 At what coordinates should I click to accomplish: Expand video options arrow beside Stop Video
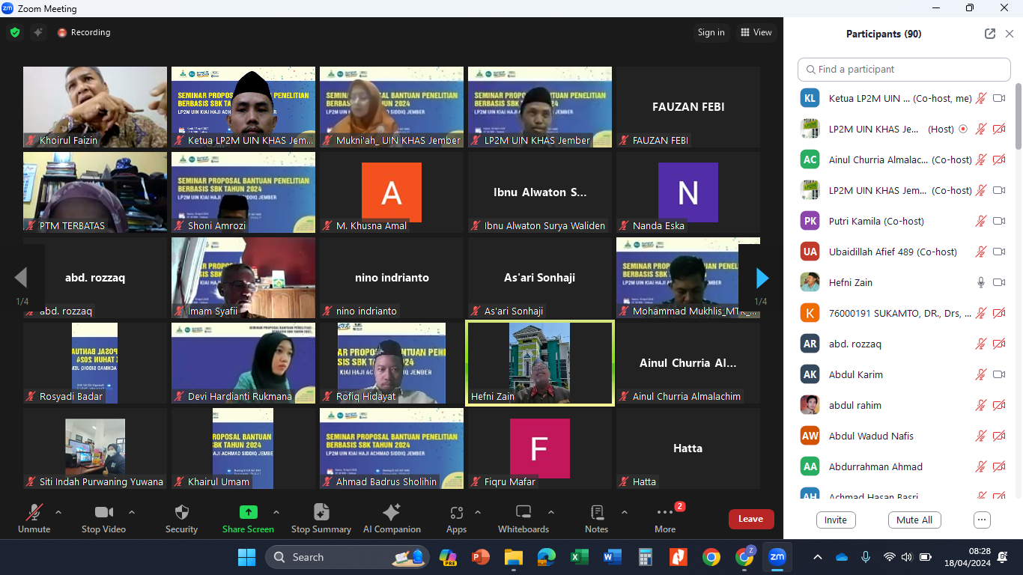[x=132, y=513]
